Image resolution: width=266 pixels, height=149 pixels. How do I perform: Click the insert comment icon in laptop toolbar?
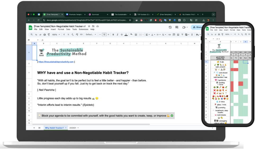pyautogui.click(x=174, y=35)
